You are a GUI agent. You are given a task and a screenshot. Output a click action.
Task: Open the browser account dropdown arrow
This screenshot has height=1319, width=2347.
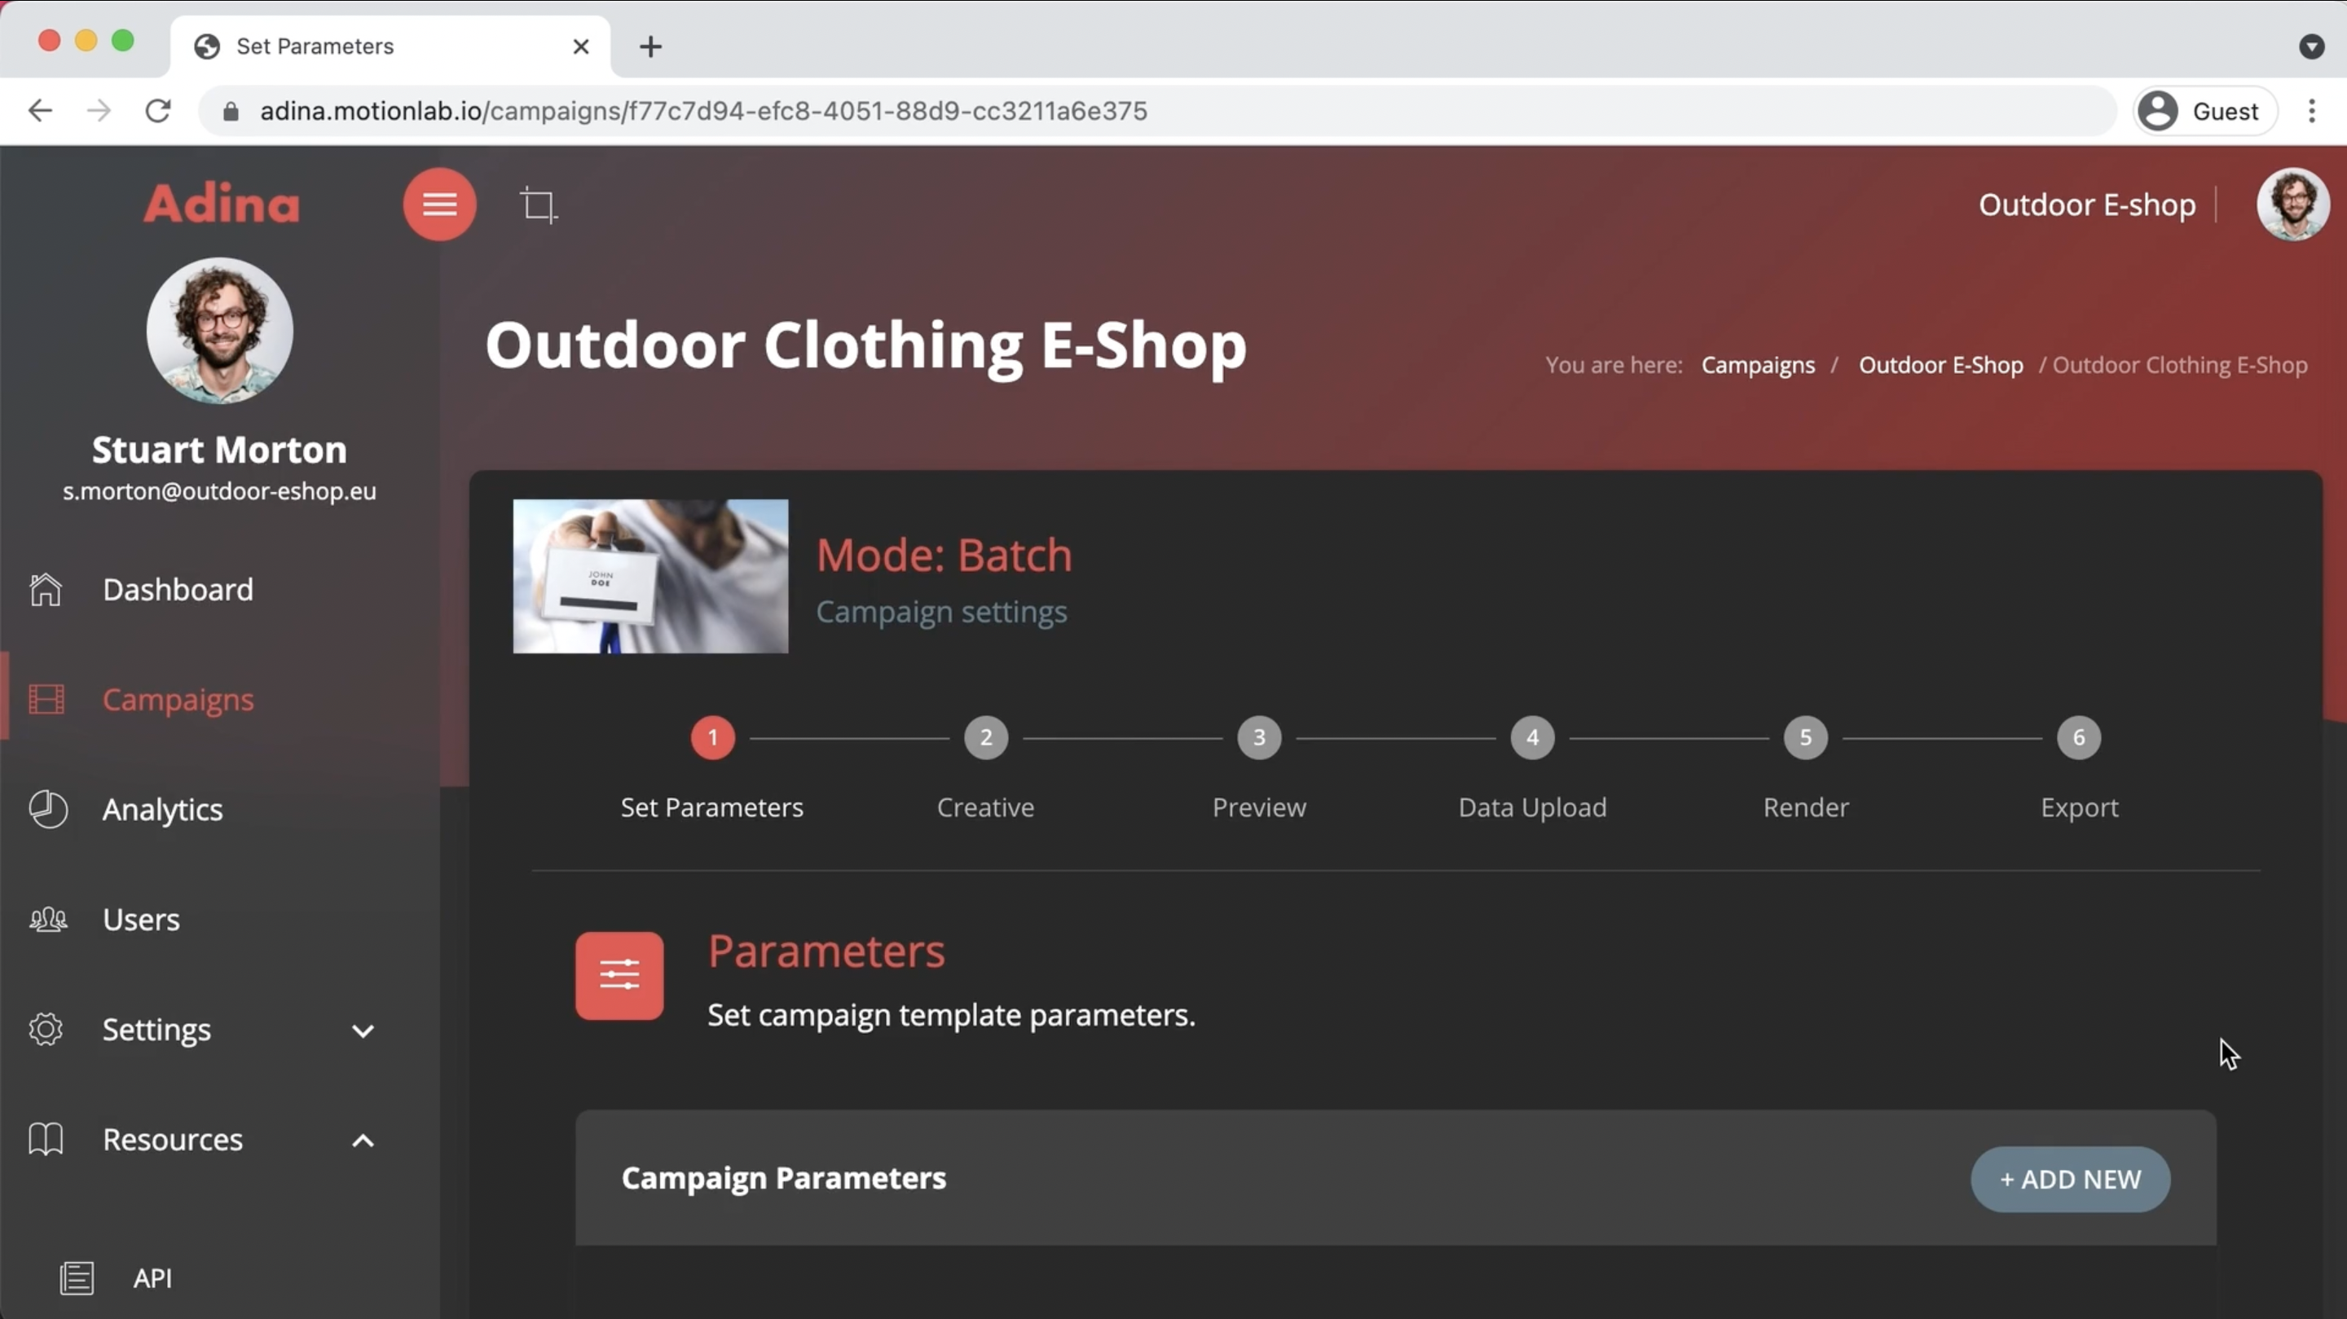tap(2311, 46)
